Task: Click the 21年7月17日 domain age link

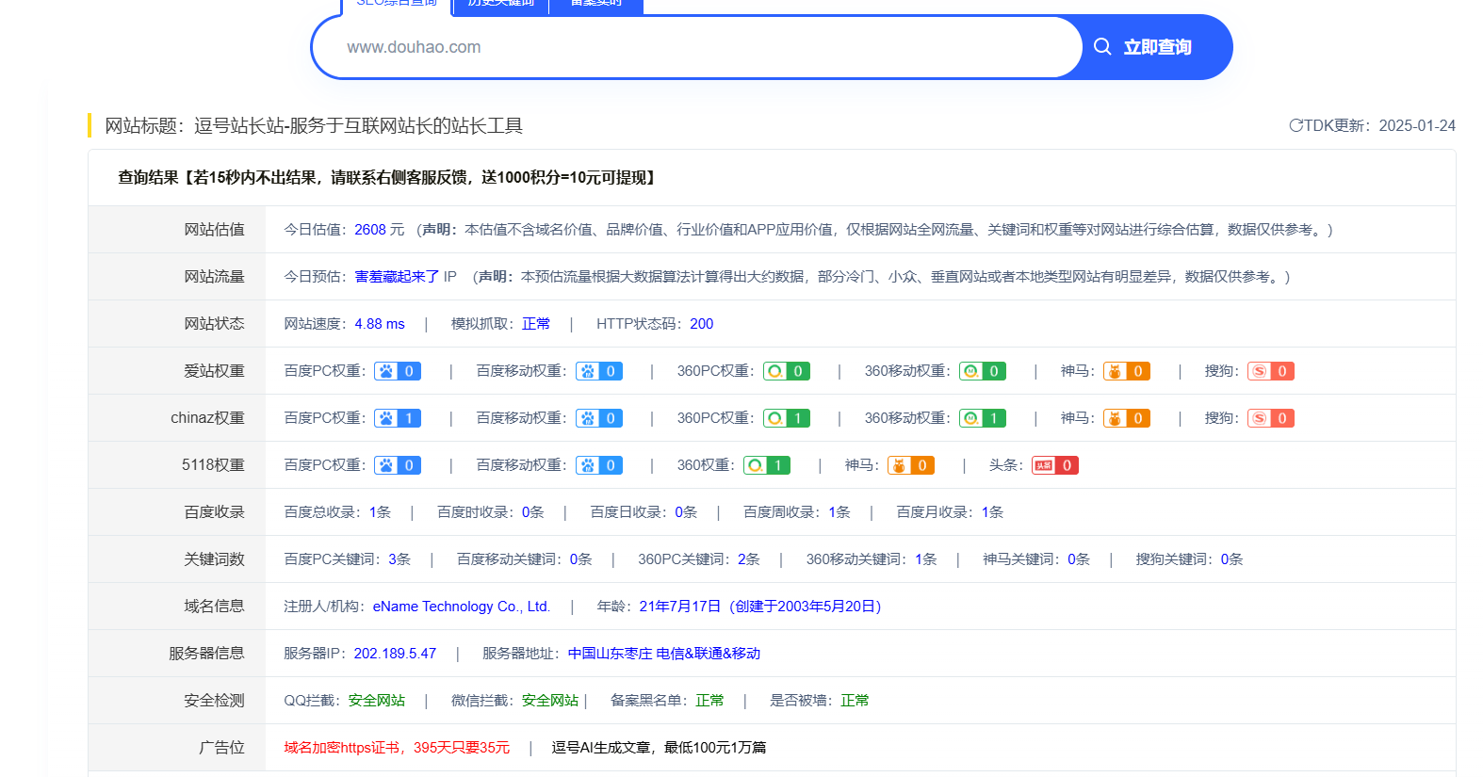Action: (760, 607)
